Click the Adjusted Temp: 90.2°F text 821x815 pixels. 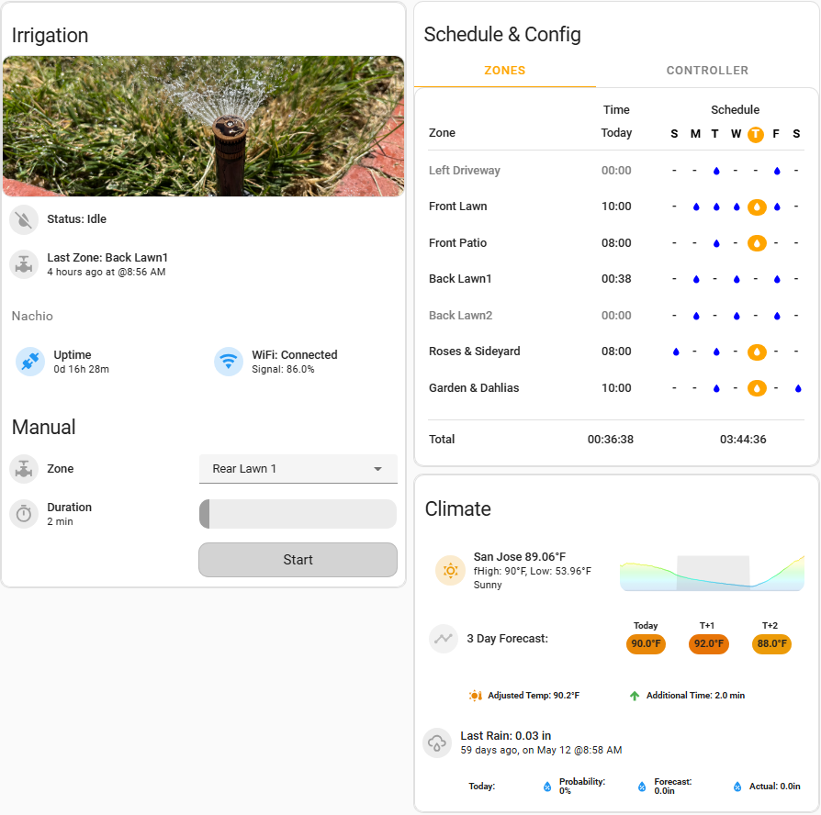[x=534, y=696]
